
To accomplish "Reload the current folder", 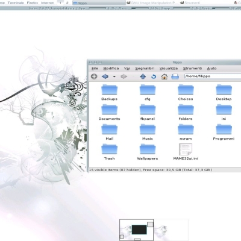I will click(x=154, y=77).
